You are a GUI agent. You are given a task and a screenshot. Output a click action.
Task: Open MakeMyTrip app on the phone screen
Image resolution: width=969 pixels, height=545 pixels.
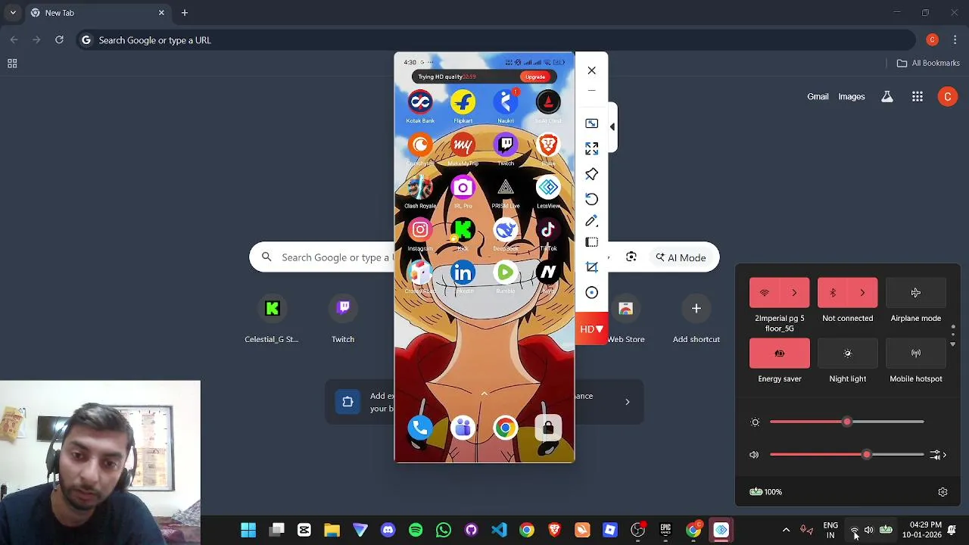463,145
